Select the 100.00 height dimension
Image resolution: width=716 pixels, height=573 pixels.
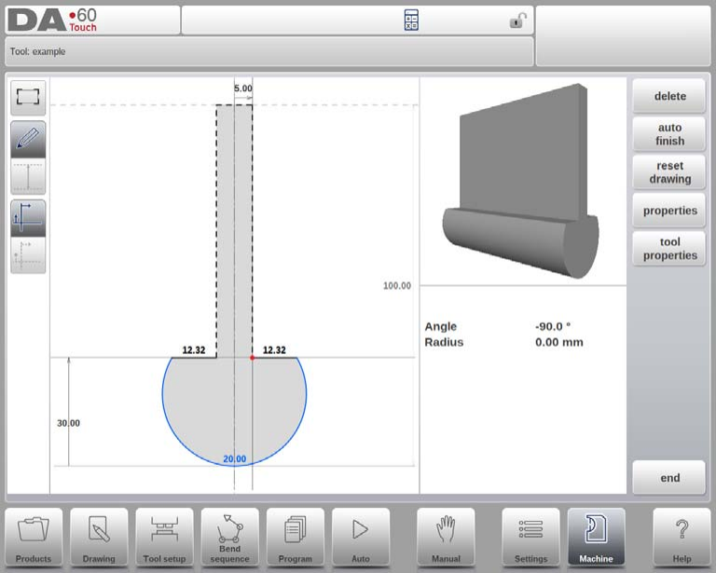397,286
